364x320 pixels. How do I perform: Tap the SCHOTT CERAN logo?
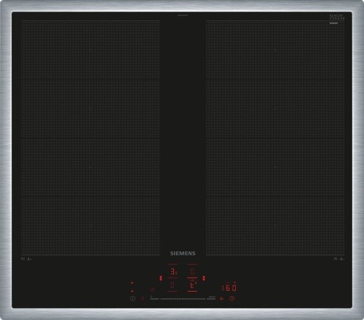click(x=337, y=17)
